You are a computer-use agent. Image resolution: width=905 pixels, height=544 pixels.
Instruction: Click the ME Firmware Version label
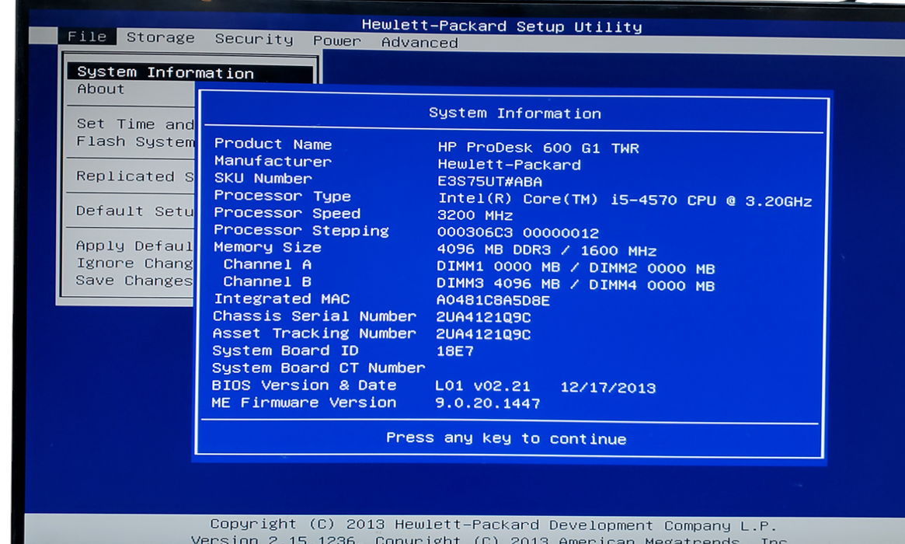(x=305, y=403)
